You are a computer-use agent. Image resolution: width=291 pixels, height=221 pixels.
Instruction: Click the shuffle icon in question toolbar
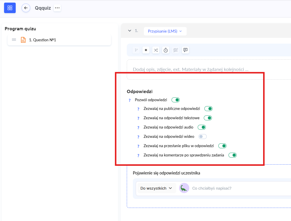pyautogui.click(x=156, y=50)
